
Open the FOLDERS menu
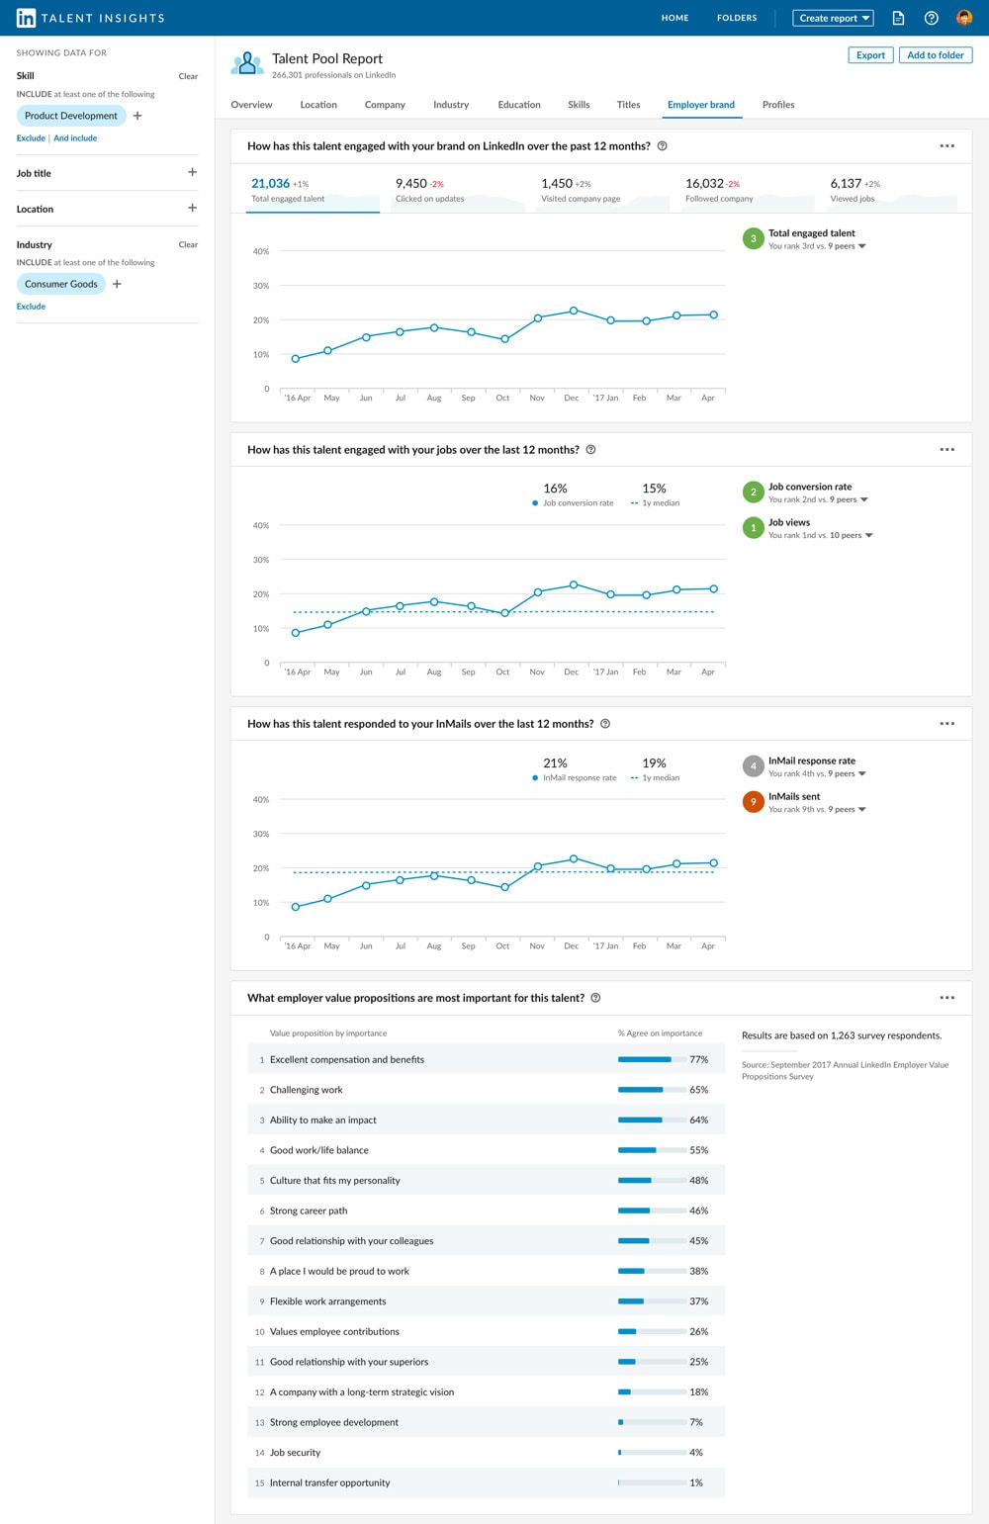736,18
